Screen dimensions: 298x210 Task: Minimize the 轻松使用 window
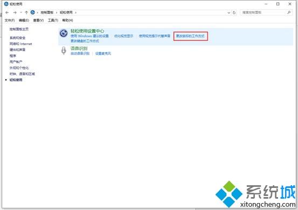click(266, 4)
